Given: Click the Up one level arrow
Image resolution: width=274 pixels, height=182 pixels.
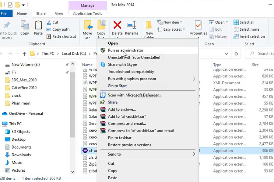Looking at the screenshot, I should 24,54.
